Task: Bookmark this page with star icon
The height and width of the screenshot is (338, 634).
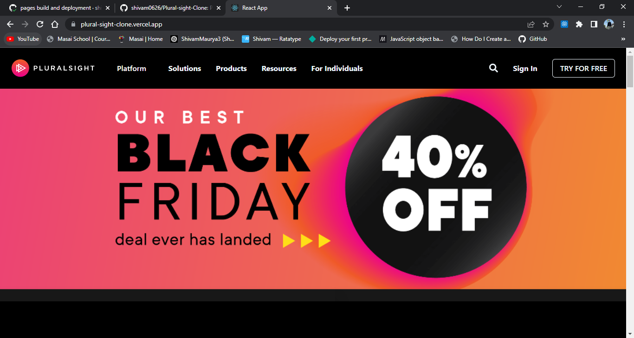Action: click(546, 24)
